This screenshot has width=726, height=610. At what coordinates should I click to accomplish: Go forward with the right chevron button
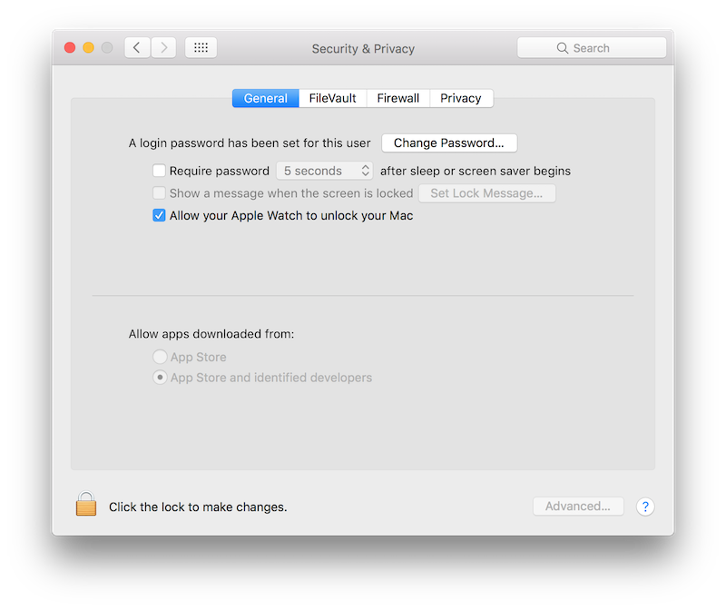(164, 48)
